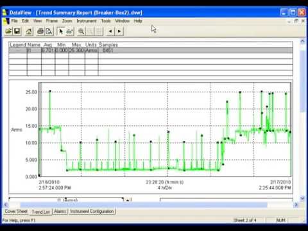Switch to the Cover Sheet tab

click(x=16, y=211)
